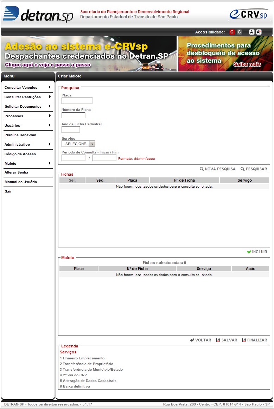Open Alterar Senha menu item

[16, 172]
